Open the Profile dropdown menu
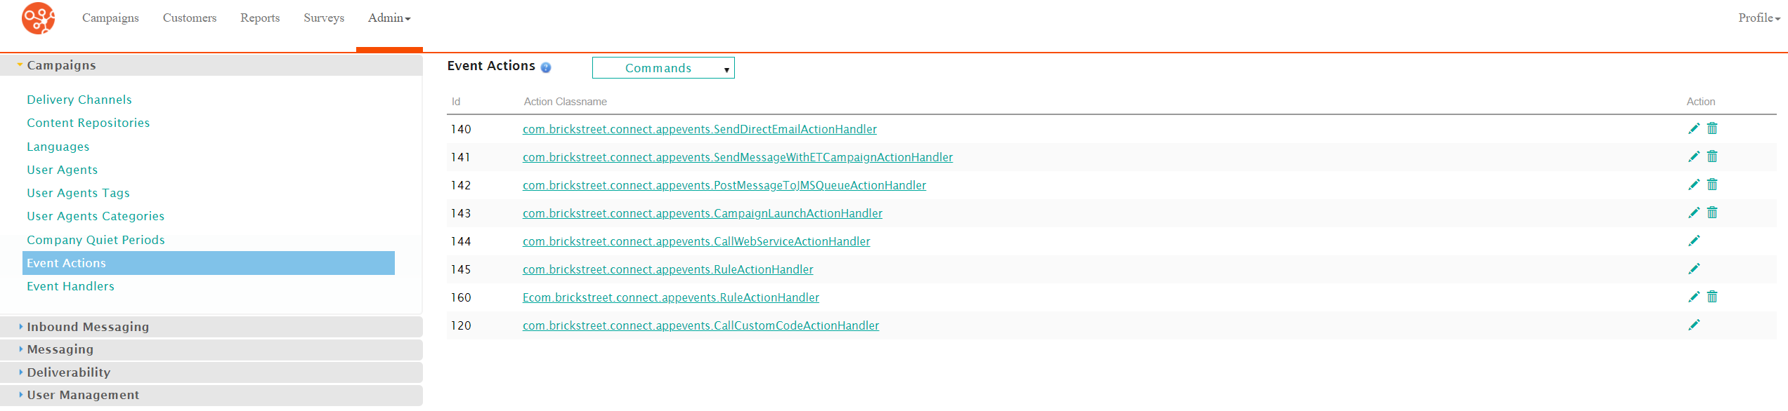 click(x=1759, y=18)
